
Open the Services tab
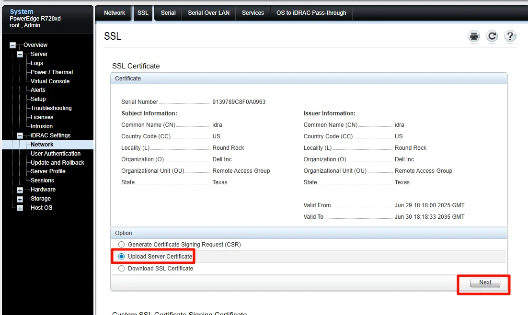pyautogui.click(x=253, y=13)
